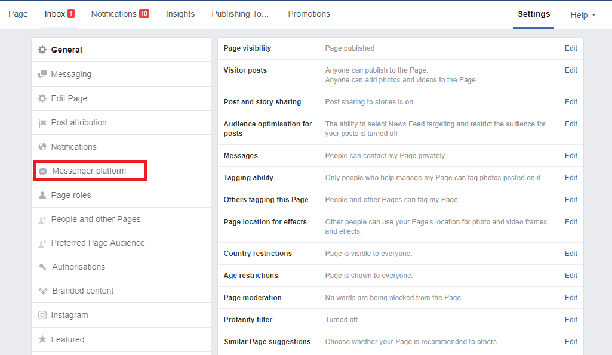
Task: Click the Notifications globe icon
Action: [x=42, y=147]
